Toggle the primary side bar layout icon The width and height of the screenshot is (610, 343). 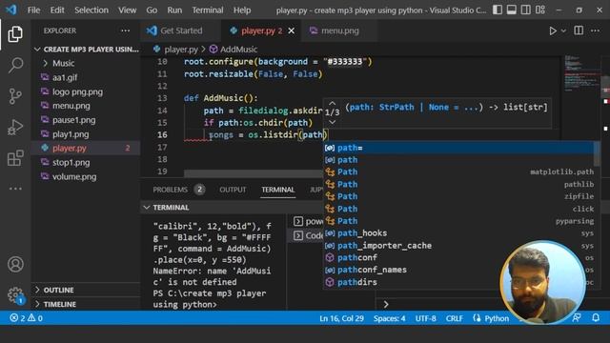pyautogui.click(x=498, y=10)
